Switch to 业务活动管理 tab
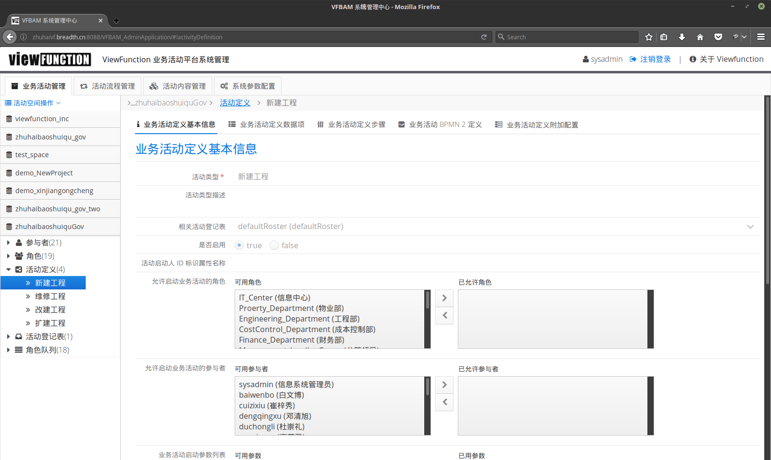Viewport: 771px width, 460px height. [x=38, y=86]
